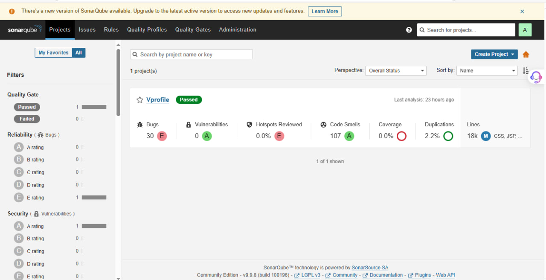The image size is (546, 280).
Task: Click the Code Smells radiation icon
Action: point(324,125)
